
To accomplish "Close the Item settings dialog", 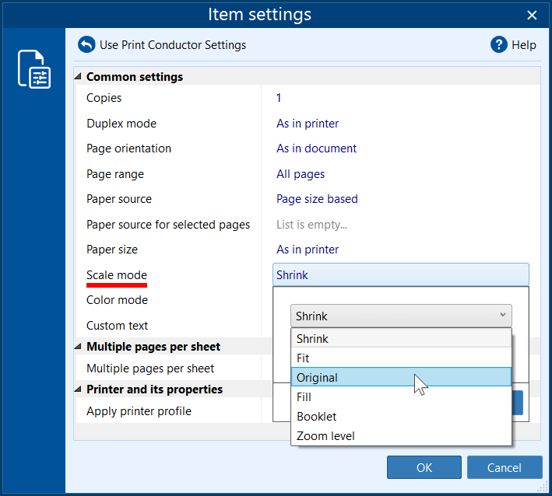I will [x=533, y=15].
